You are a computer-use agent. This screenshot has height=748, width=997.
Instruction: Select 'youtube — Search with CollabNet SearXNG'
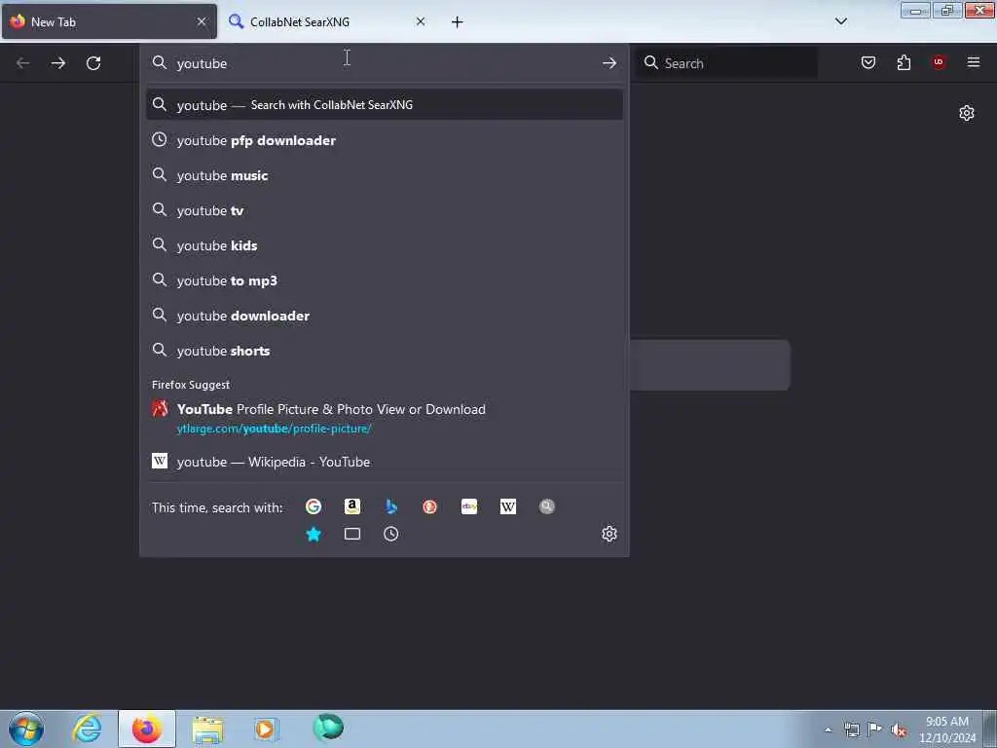pos(384,104)
